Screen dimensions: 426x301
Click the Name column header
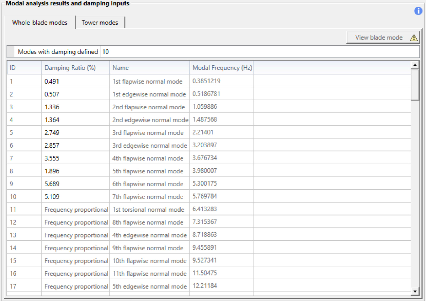coord(120,68)
